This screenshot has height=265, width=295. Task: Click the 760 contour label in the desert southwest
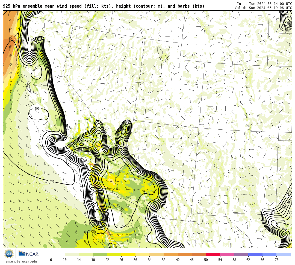pyautogui.click(x=139, y=176)
